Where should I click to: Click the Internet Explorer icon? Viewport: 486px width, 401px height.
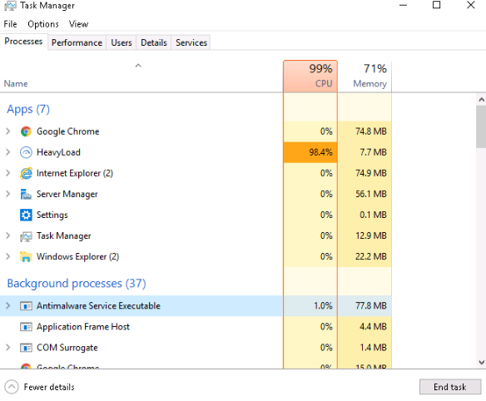click(x=26, y=173)
